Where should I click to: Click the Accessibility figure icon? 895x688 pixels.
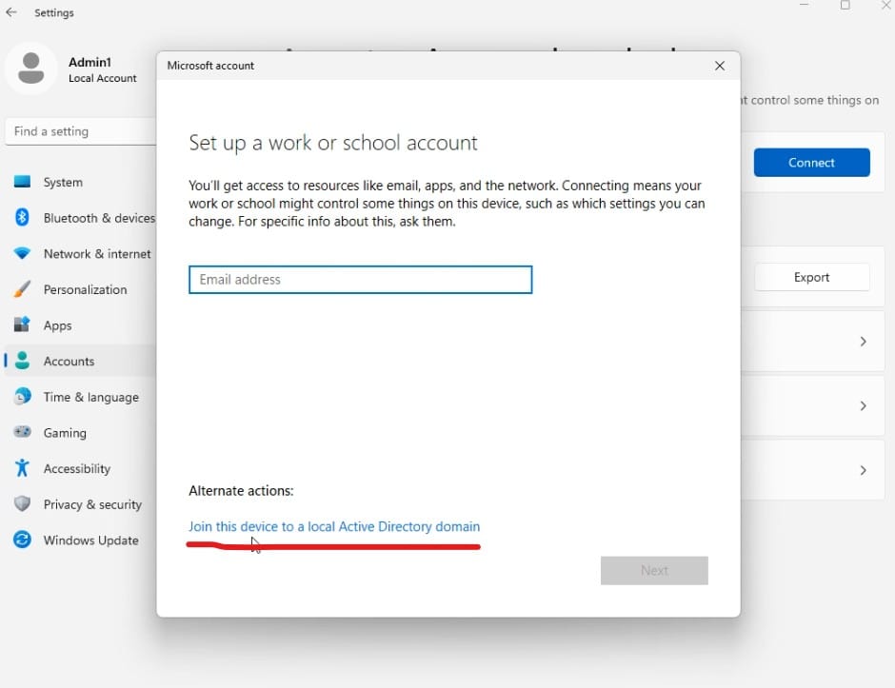tap(22, 468)
